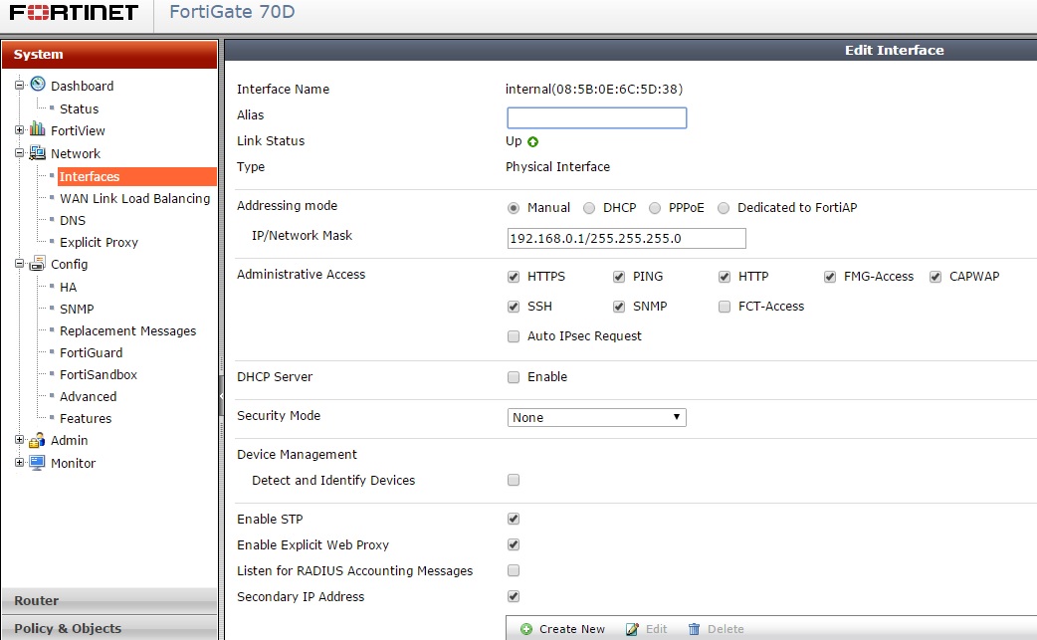Click the green Link Status up arrow icon
Viewport: 1037px width, 640px height.
[x=533, y=141]
